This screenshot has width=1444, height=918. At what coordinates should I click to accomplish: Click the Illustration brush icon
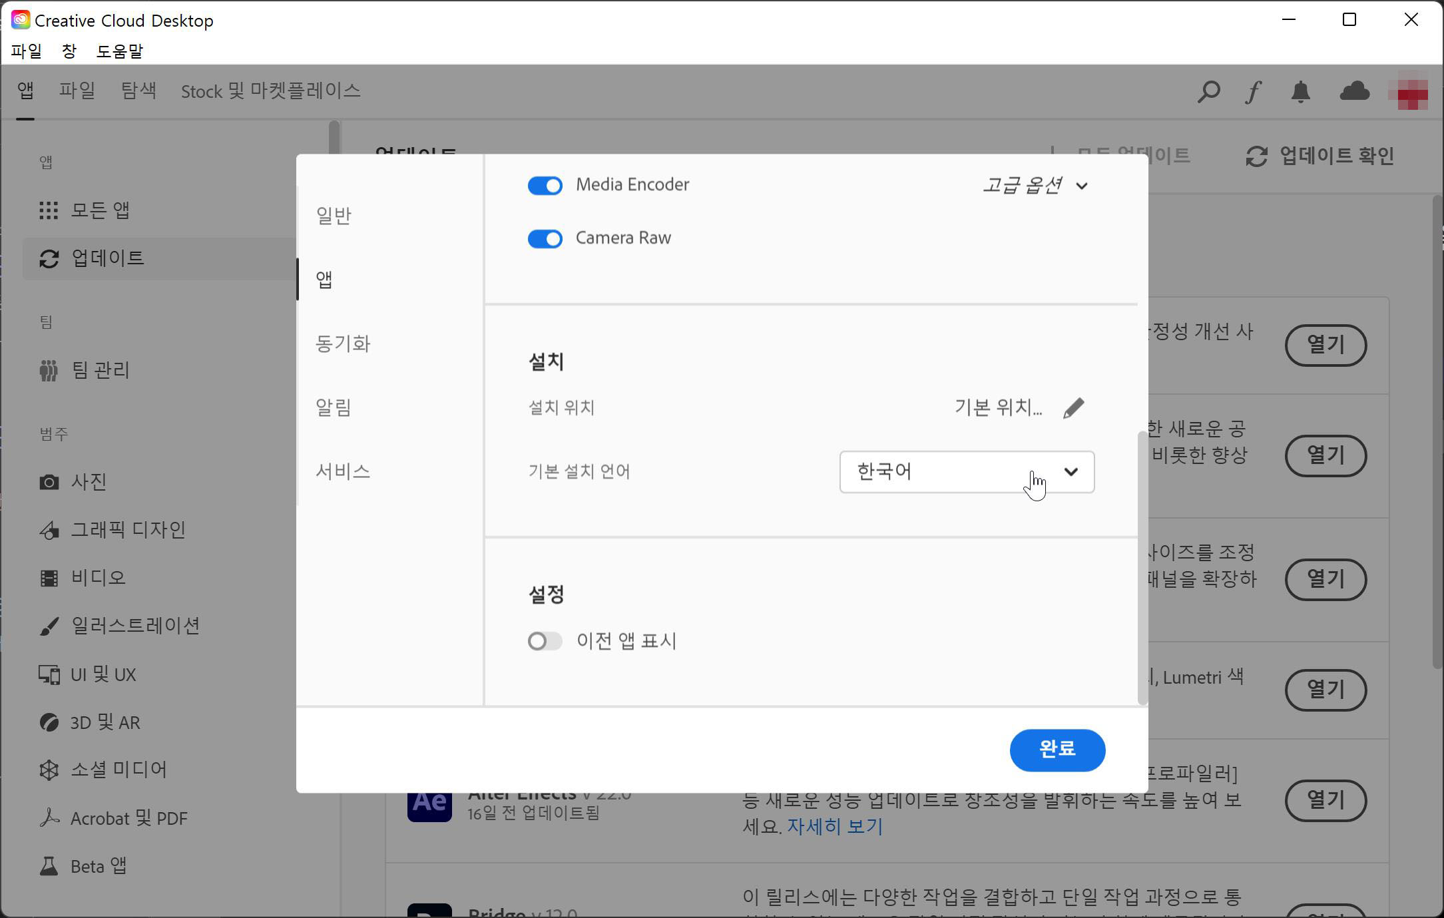point(49,626)
